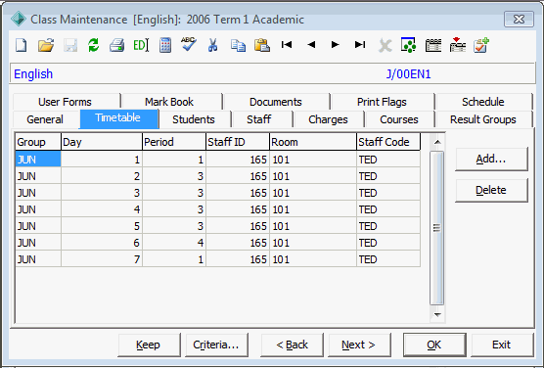This screenshot has height=368, width=544.
Task: Open the Result Groups tab
Action: pos(483,119)
